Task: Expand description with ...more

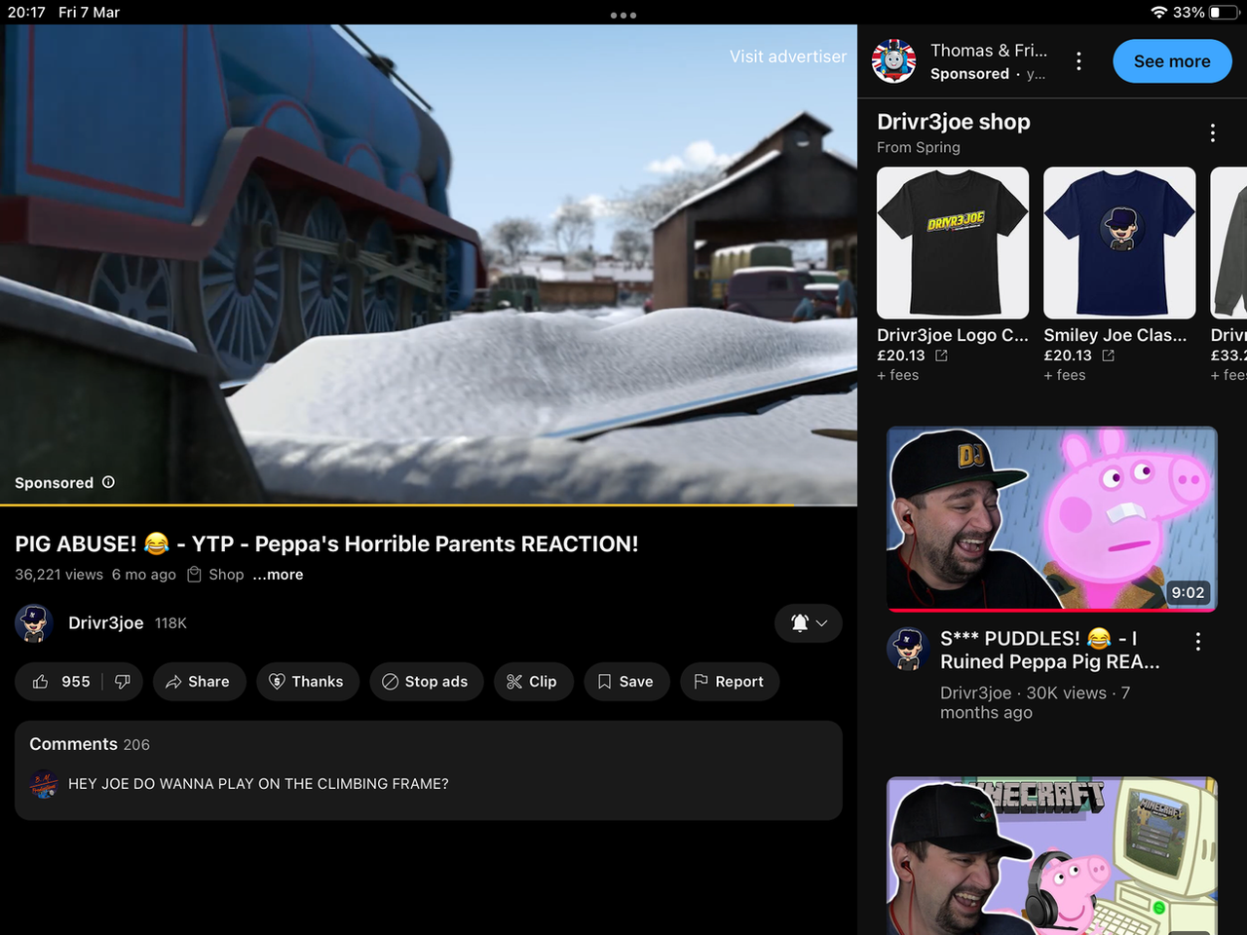Action: click(278, 575)
